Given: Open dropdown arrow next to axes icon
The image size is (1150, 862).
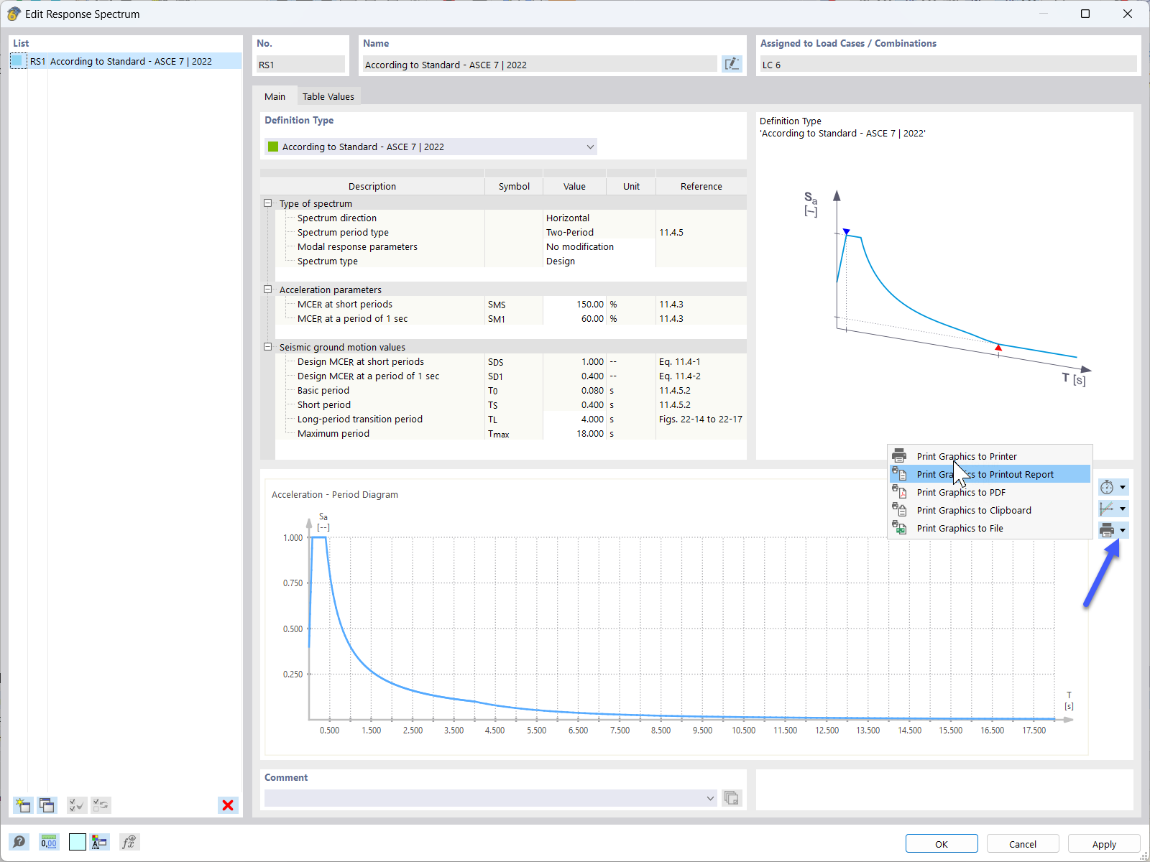Looking at the screenshot, I should coord(1123,509).
